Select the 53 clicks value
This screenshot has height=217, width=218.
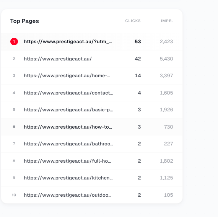click(x=138, y=41)
